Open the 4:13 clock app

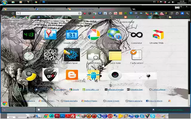coord(29,35)
